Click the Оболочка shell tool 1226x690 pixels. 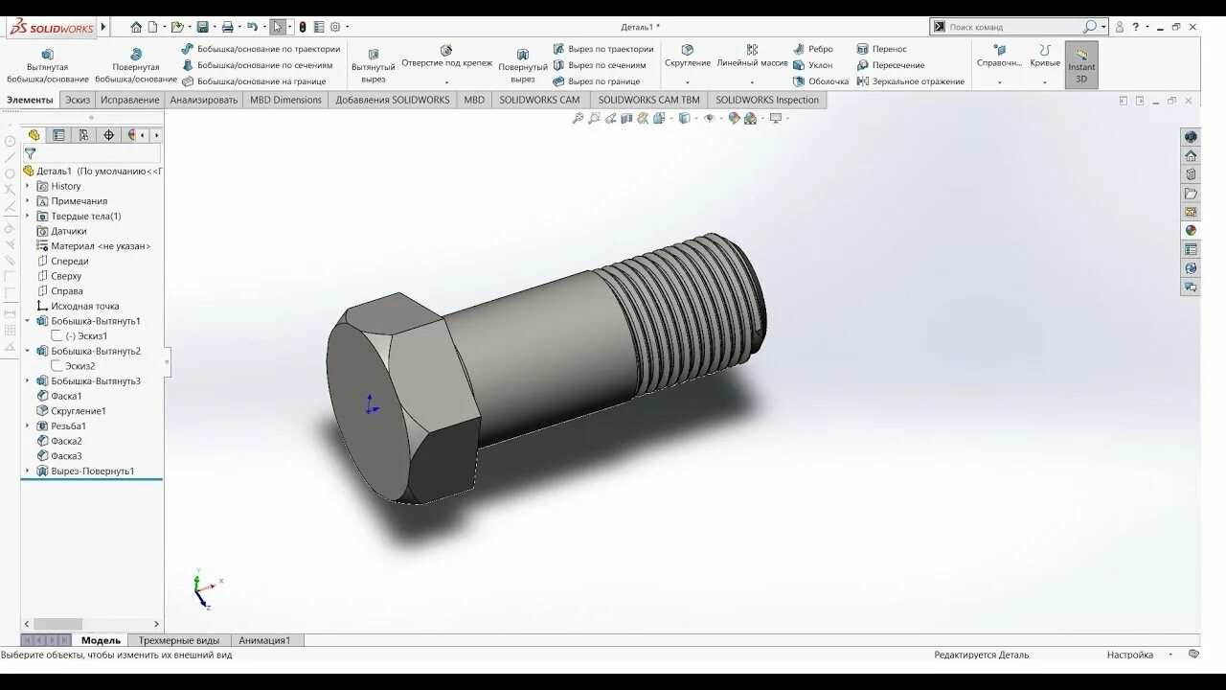click(x=821, y=81)
